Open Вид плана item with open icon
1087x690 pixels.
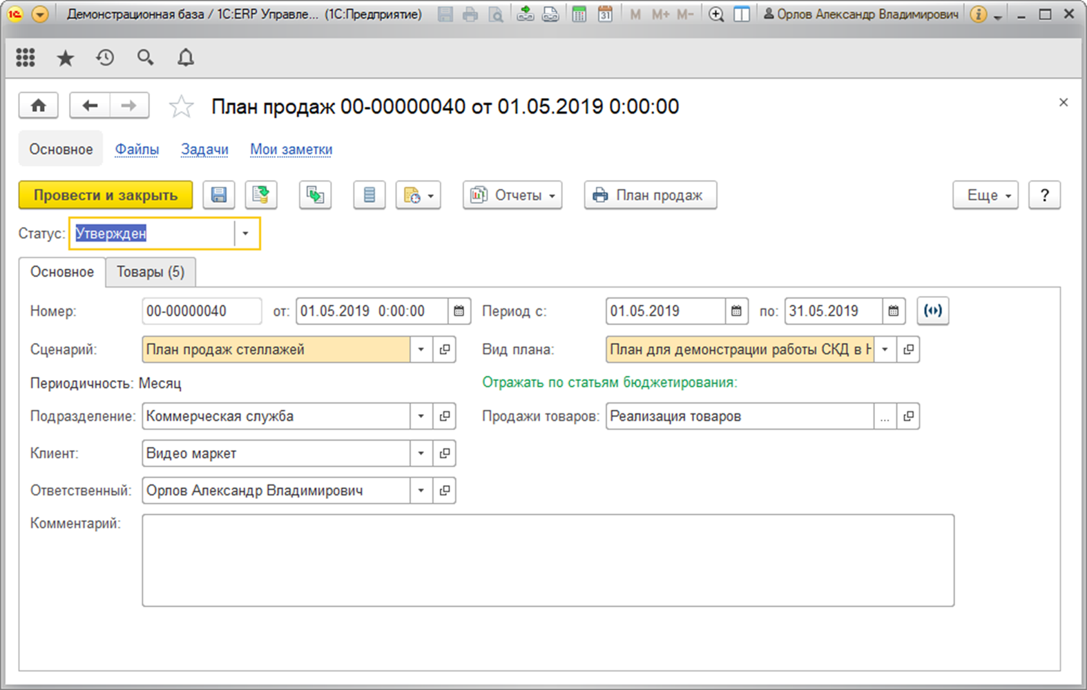pyautogui.click(x=908, y=349)
